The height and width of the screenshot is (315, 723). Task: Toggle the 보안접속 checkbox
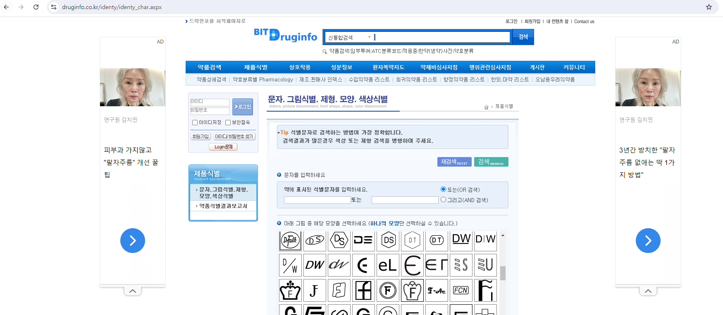pos(228,123)
